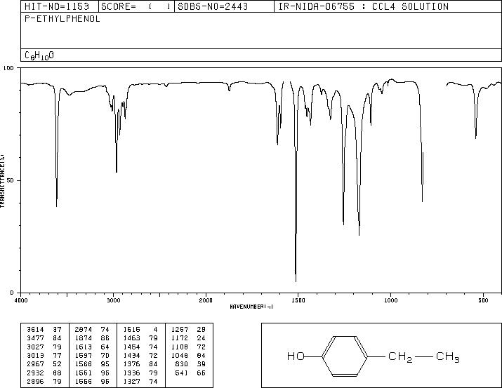Click the SCORE= header cell
Viewport: 502px width, 388px height.
click(136, 6)
